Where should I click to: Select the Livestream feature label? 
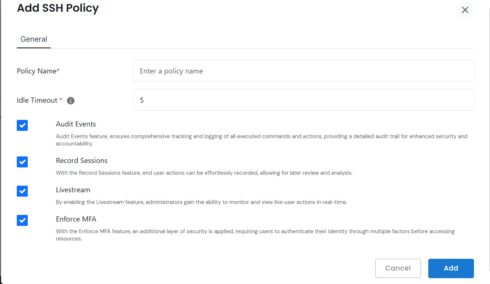tap(73, 190)
